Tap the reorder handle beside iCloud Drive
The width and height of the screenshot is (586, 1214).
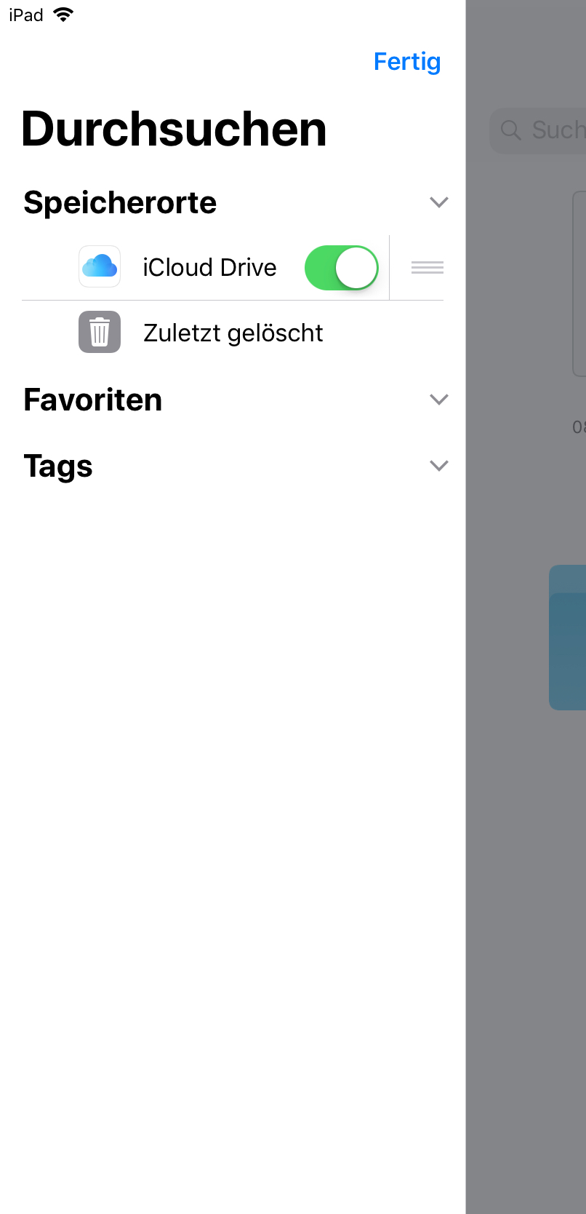click(x=428, y=268)
